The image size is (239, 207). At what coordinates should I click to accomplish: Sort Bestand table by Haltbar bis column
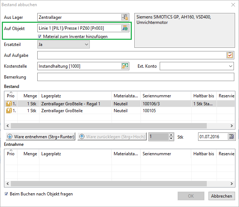tap(204, 96)
